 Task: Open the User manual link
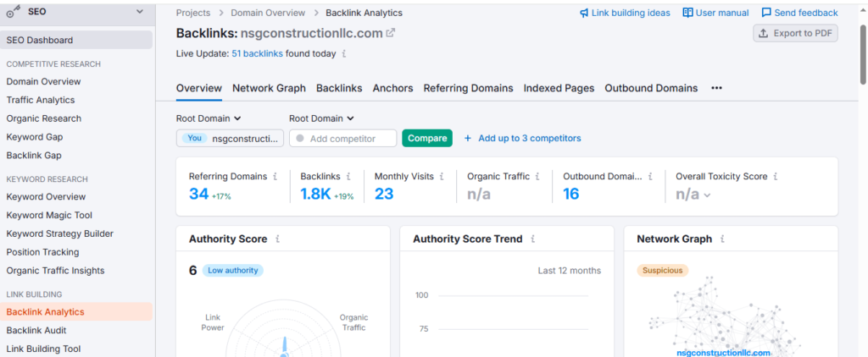(722, 13)
